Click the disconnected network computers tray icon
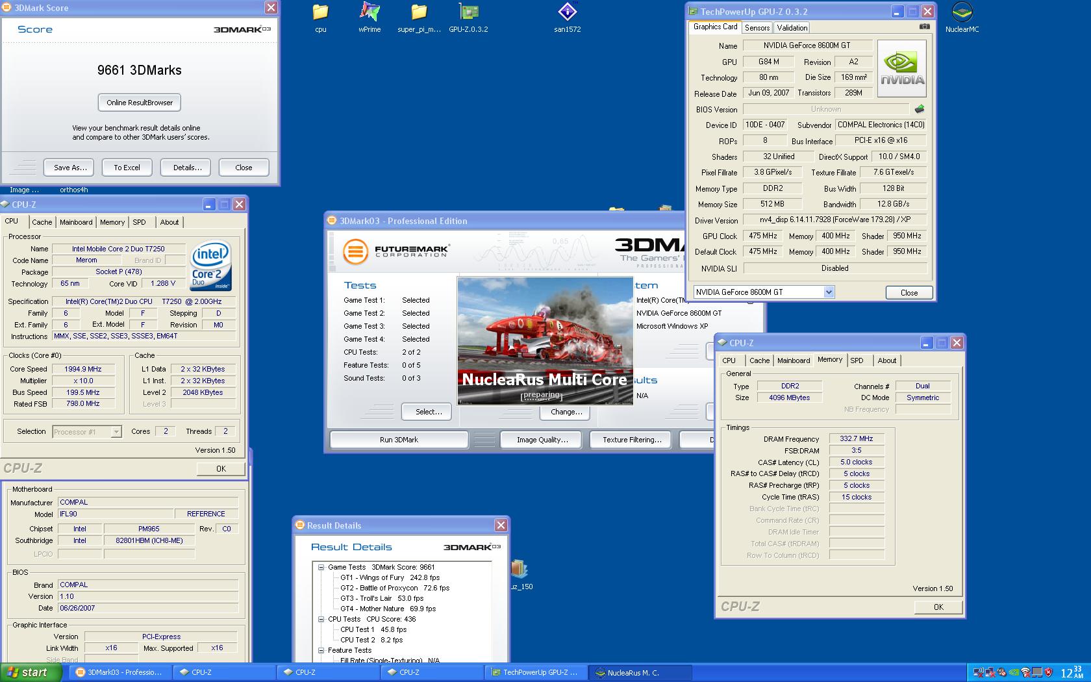The height and width of the screenshot is (682, 1091). point(990,673)
